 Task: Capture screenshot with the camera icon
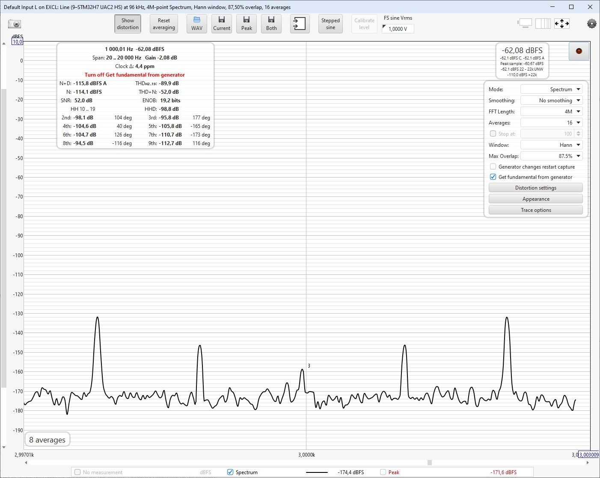pyautogui.click(x=15, y=24)
